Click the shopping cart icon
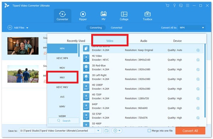Screen dimensions: 213x139 pos(168,6)
